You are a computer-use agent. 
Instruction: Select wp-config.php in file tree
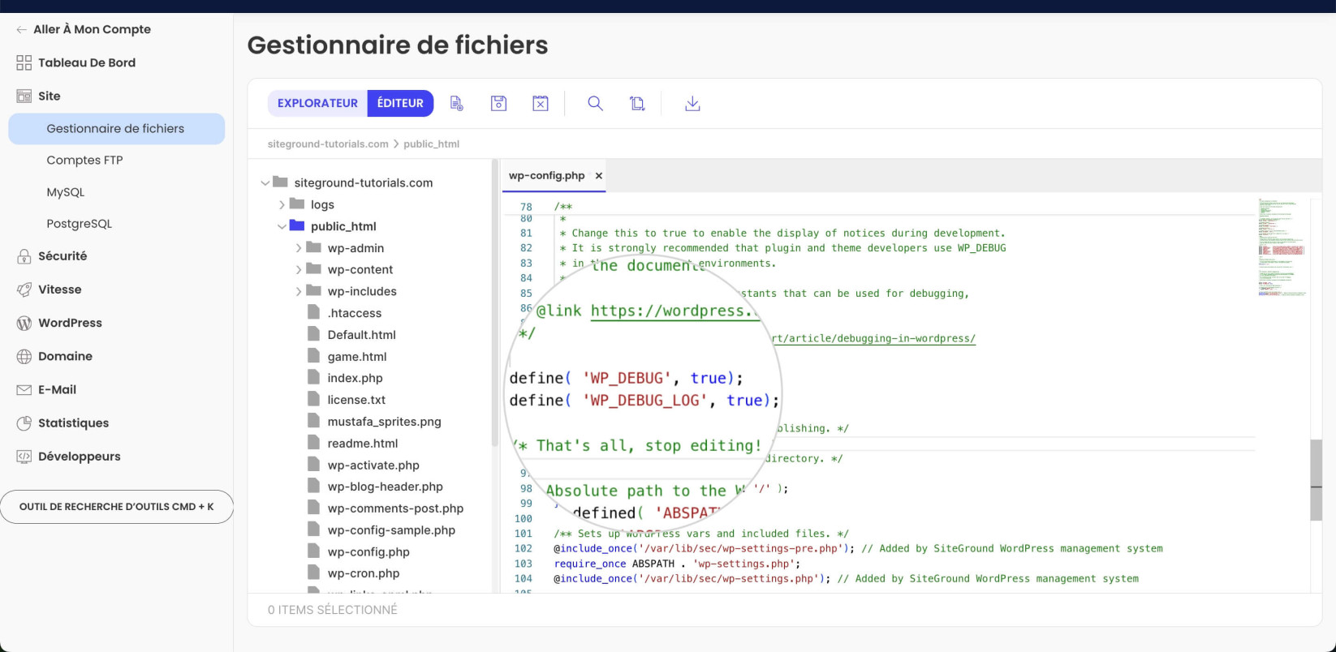coord(368,552)
